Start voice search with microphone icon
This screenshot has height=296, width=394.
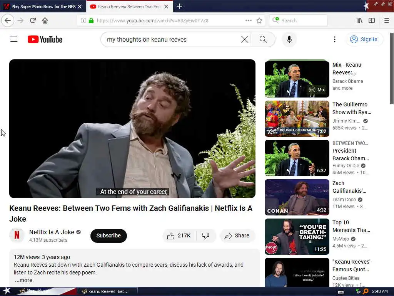[x=289, y=40]
